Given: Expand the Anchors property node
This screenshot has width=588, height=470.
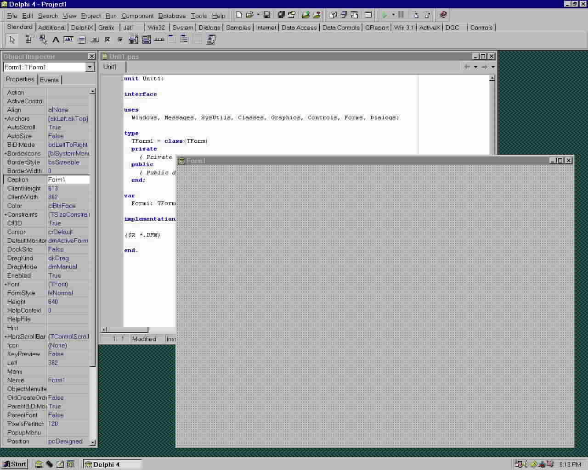Looking at the screenshot, I should tap(5, 118).
